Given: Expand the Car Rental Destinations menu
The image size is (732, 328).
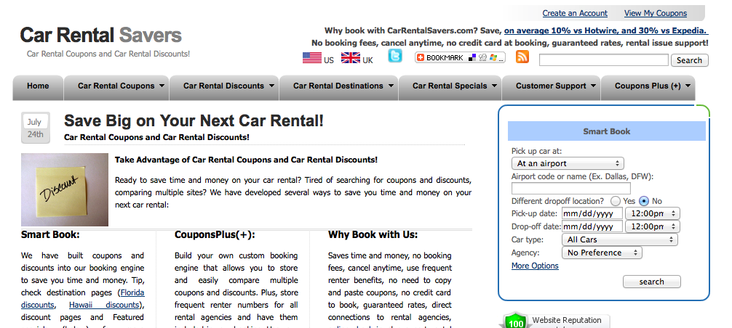Looking at the screenshot, I should pos(338,88).
